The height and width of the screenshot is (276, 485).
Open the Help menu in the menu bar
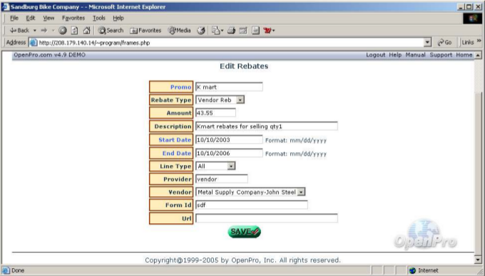tap(118, 18)
